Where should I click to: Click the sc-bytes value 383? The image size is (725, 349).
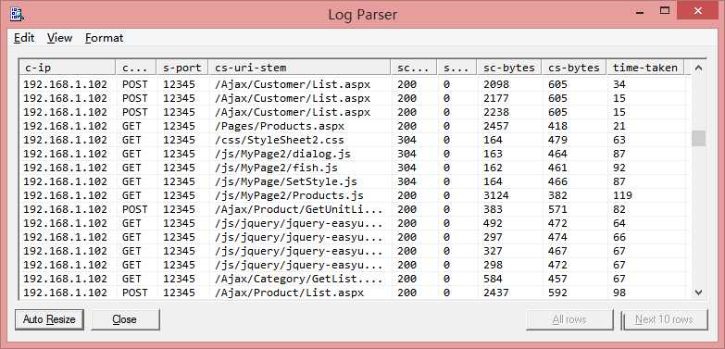click(493, 209)
